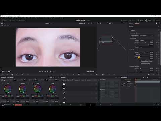Add a rectangle window shape
Image resolution: width=161 pixels, height=121 pixels.
(64, 84)
